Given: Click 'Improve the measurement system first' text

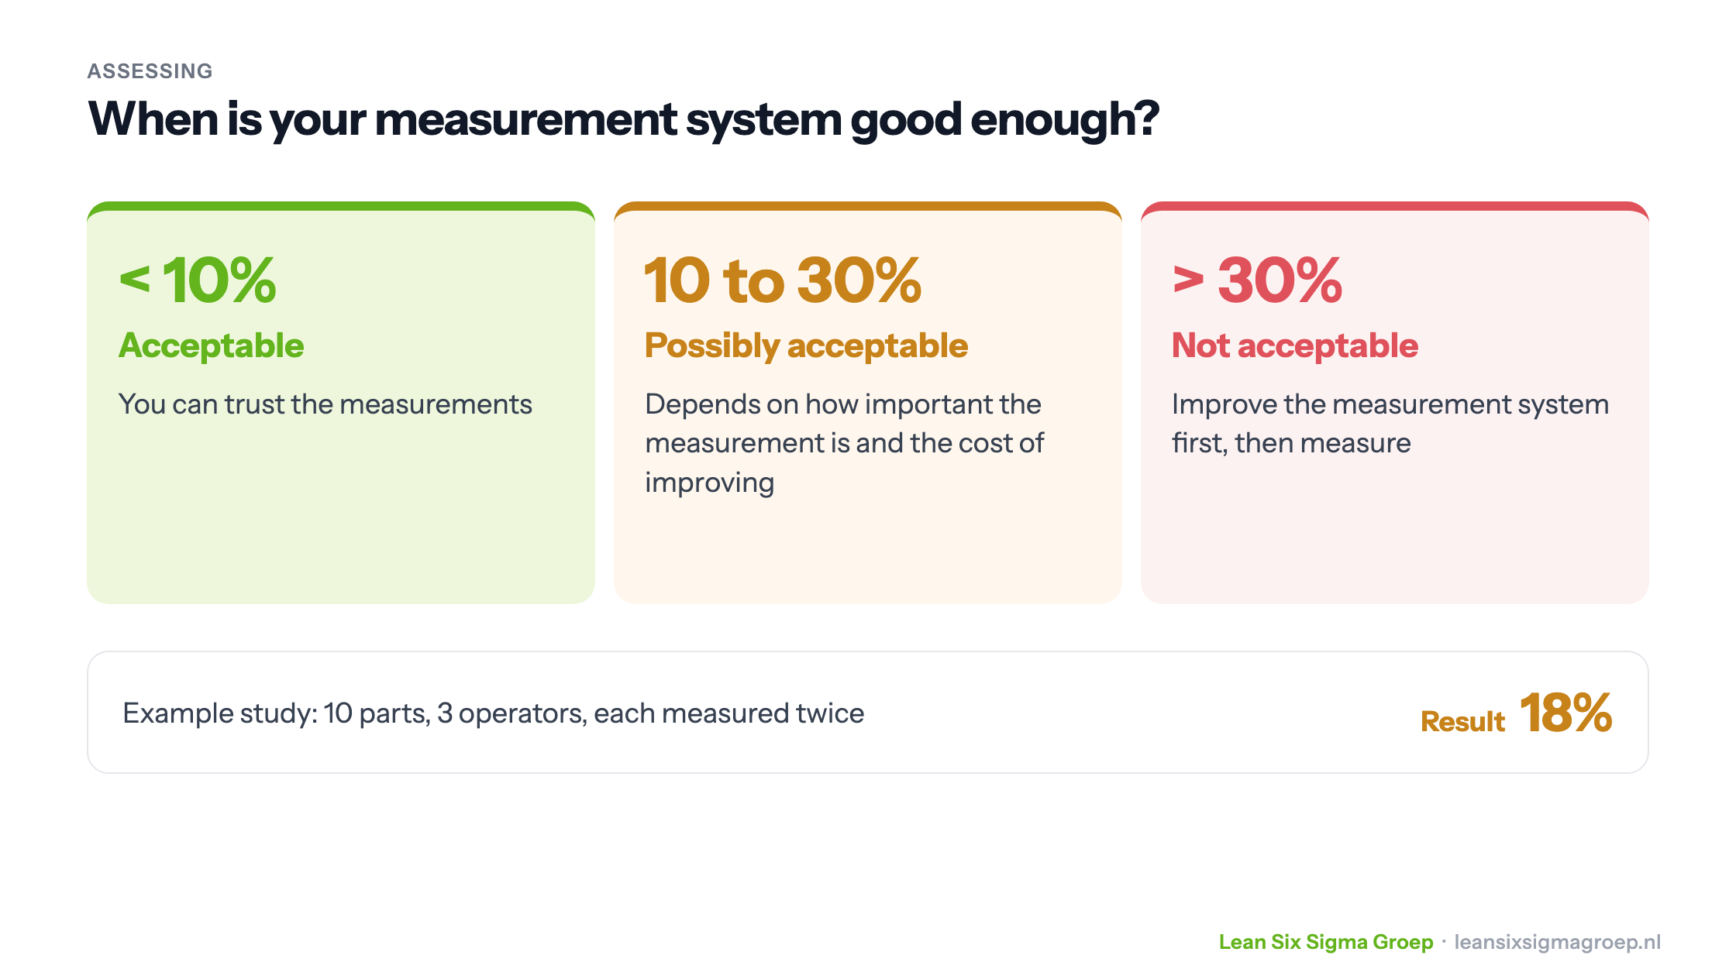Looking at the screenshot, I should [x=1390, y=424].
